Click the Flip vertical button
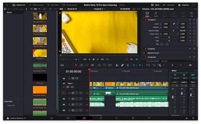This screenshot has width=201, height=124. pos(167,44)
